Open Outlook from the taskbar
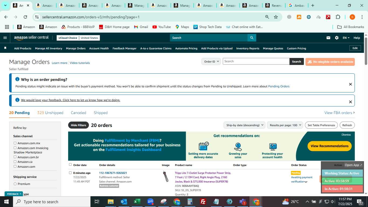The image size is (368, 207). click(124, 202)
